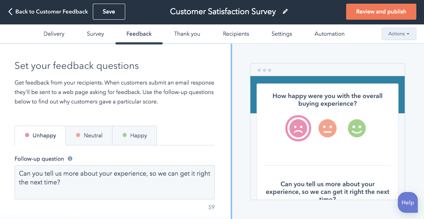Click Review and publish
424x219 pixels.
381,11
